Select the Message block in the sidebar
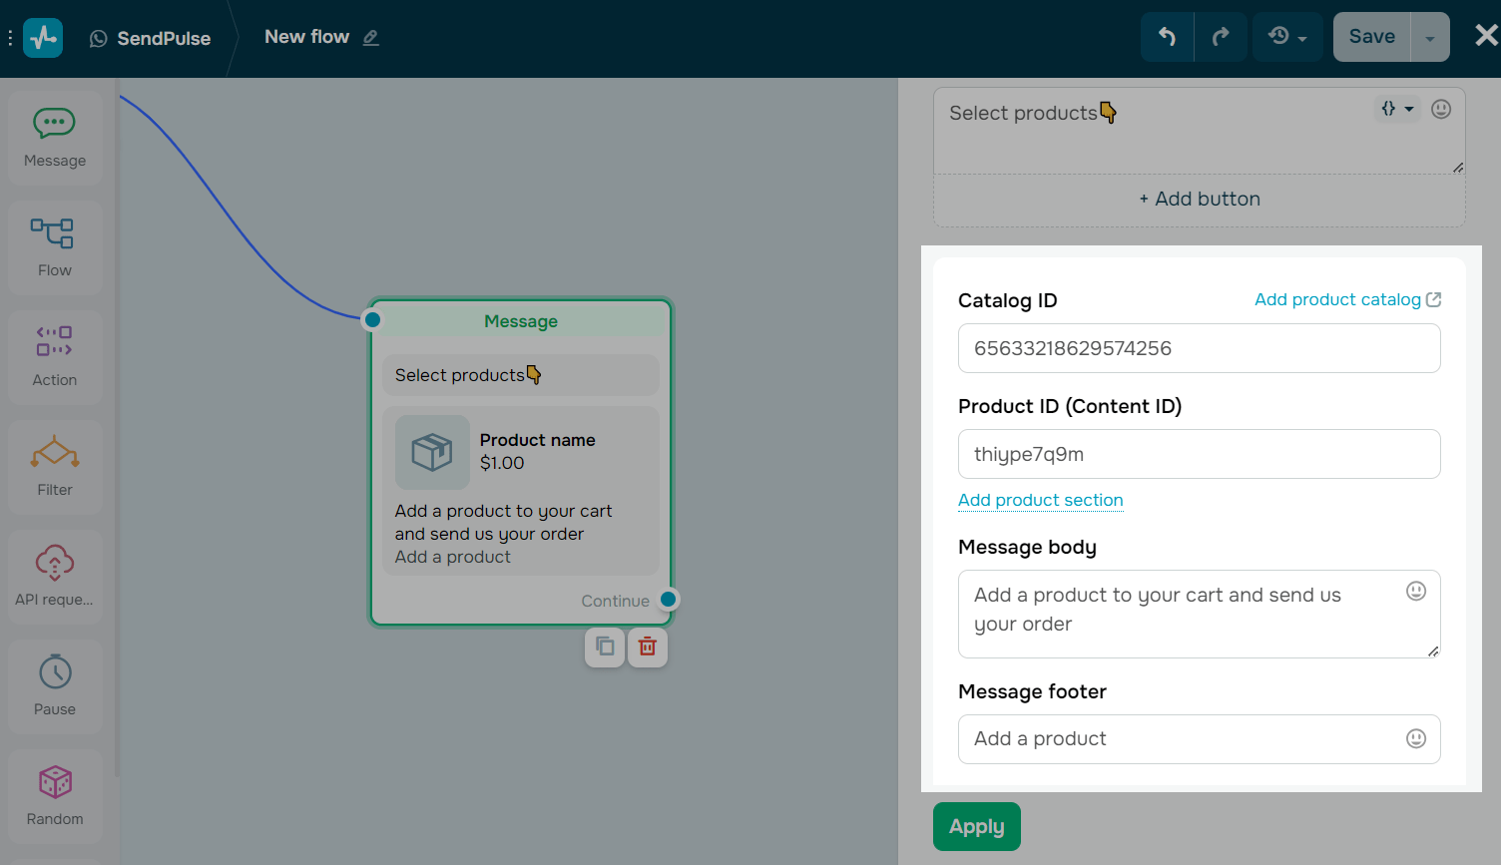This screenshot has width=1501, height=865. point(54,137)
